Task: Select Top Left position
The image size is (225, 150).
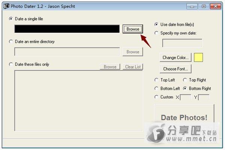Action: [156, 80]
